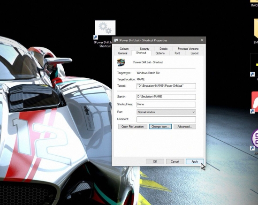
Task: Open the Previous Versions tab
Action: tap(188, 48)
